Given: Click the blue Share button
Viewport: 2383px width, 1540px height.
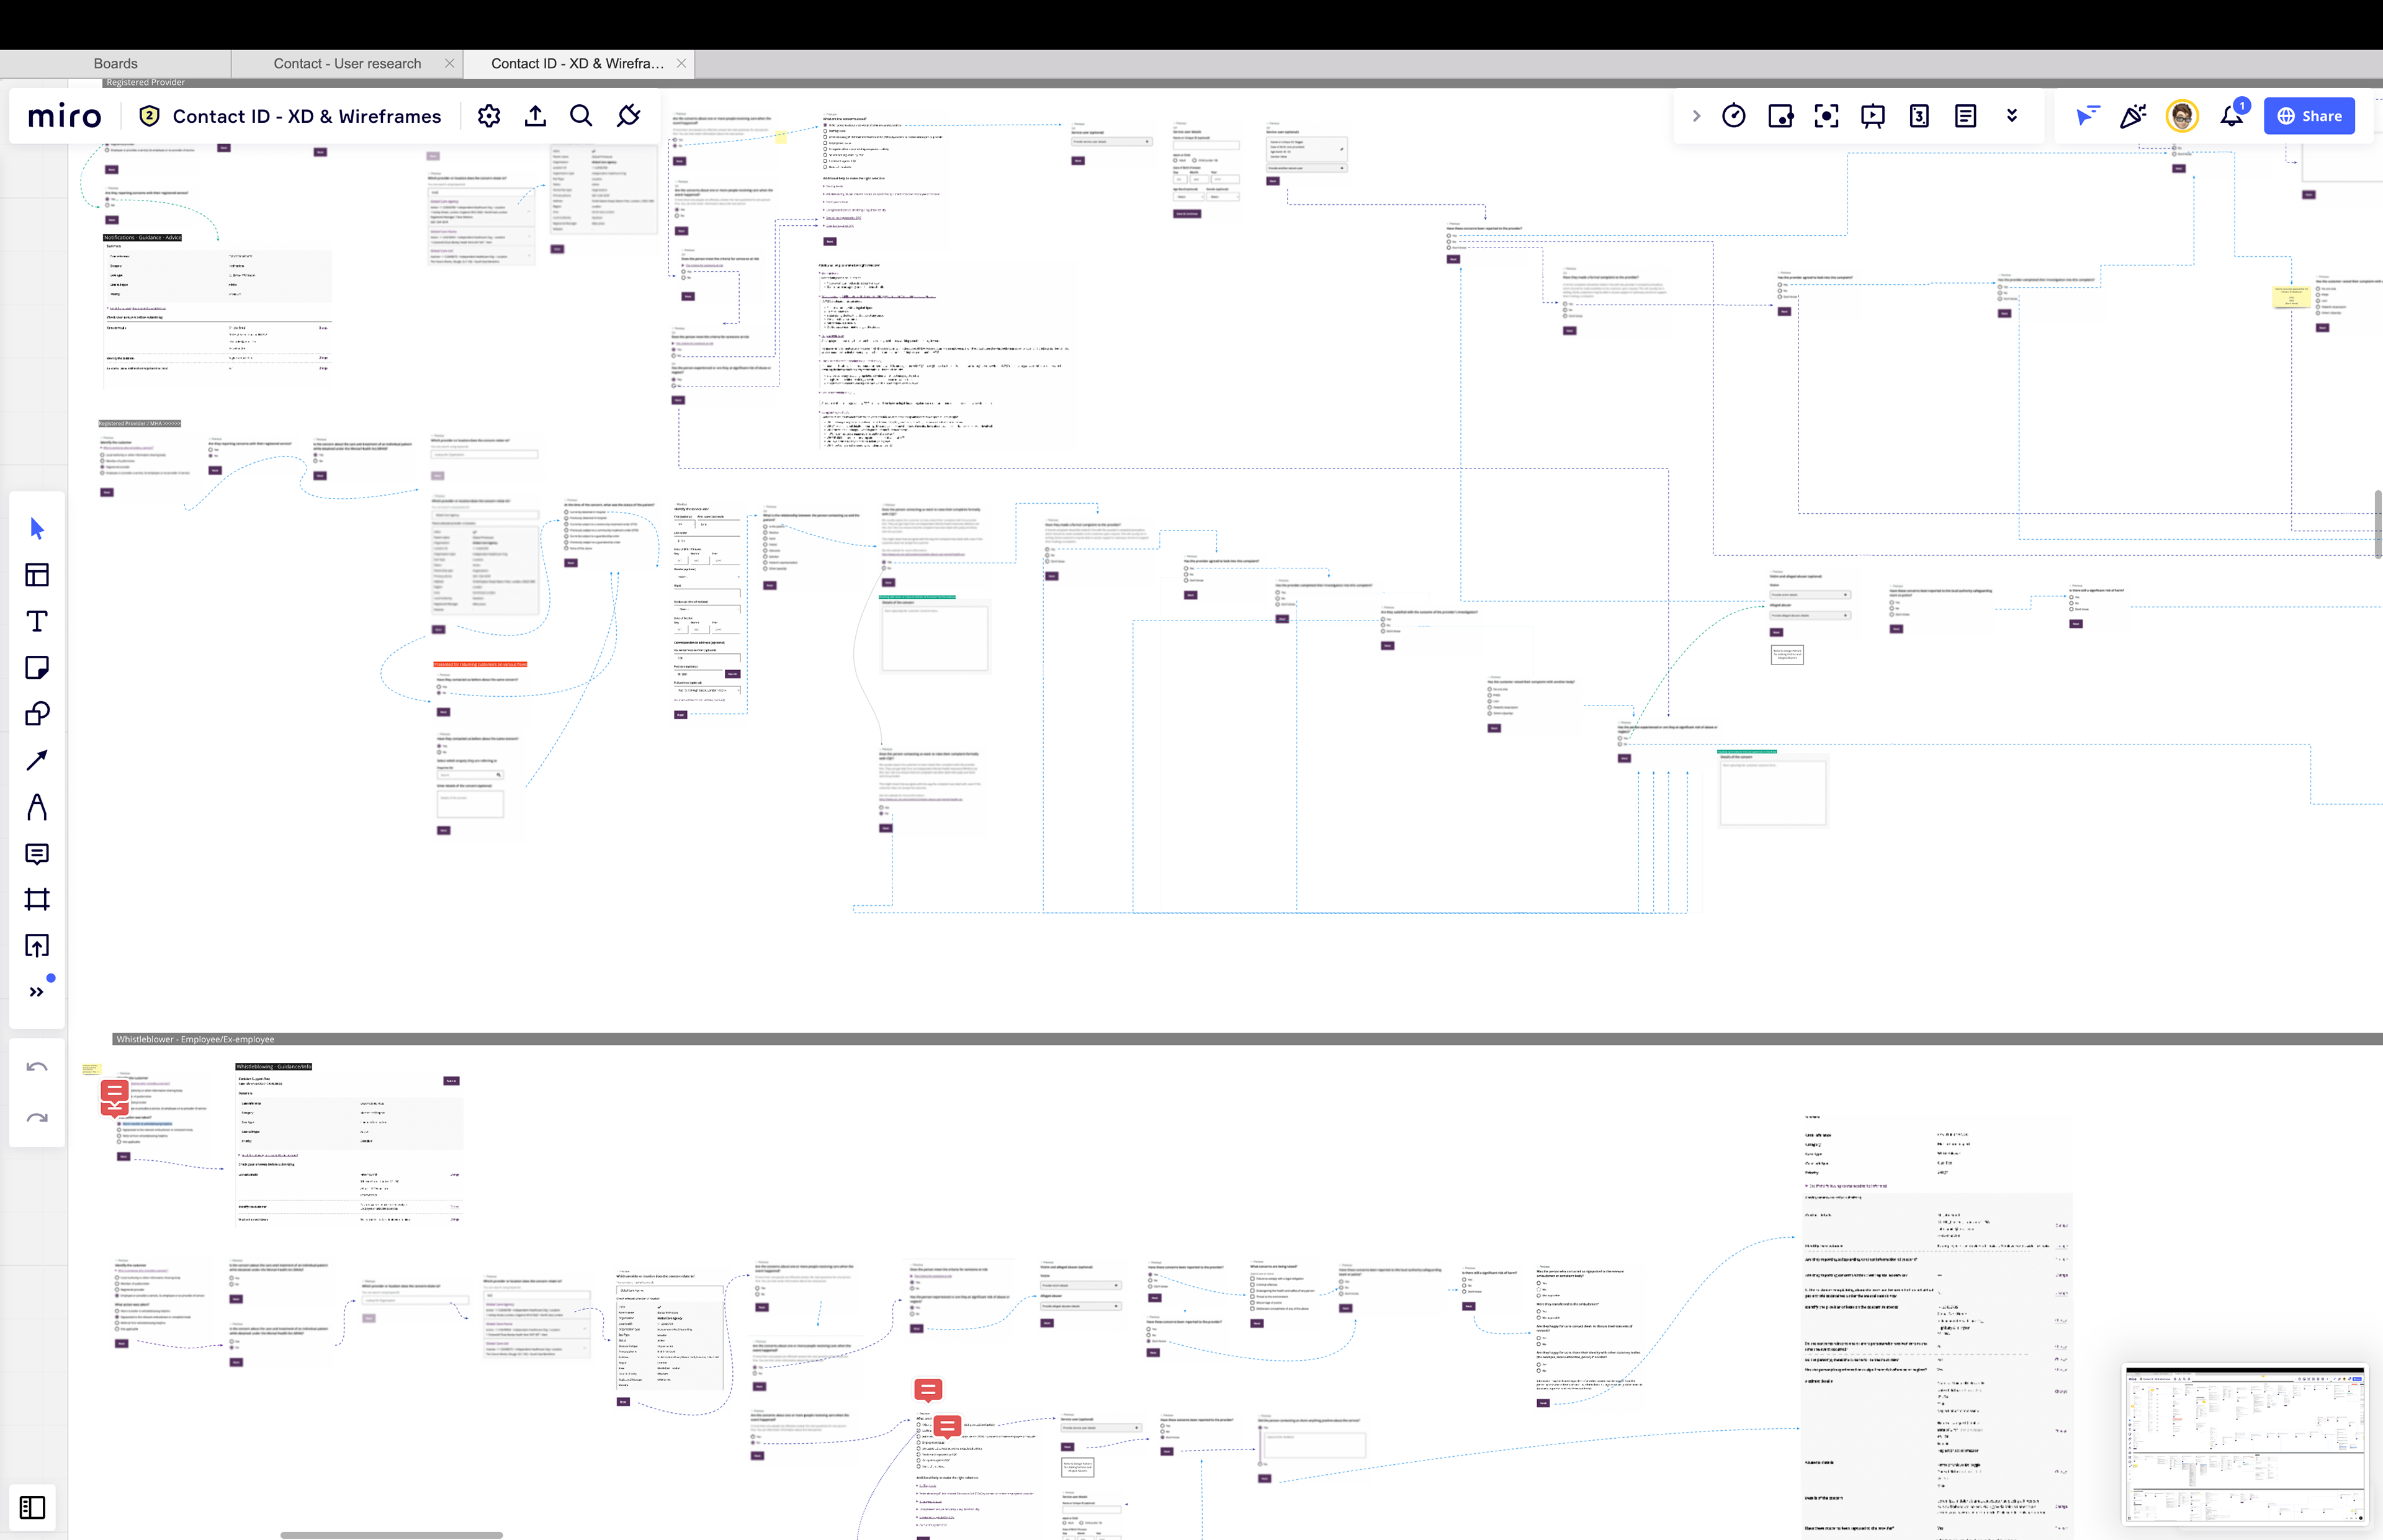Looking at the screenshot, I should [x=2309, y=116].
